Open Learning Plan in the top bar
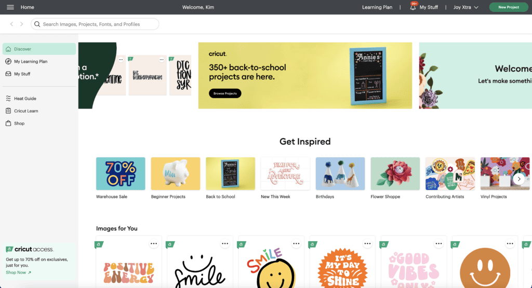The width and height of the screenshot is (532, 288). pyautogui.click(x=377, y=7)
